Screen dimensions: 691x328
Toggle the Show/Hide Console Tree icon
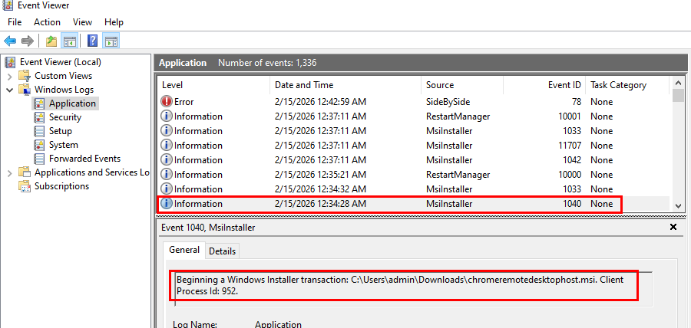coord(70,41)
